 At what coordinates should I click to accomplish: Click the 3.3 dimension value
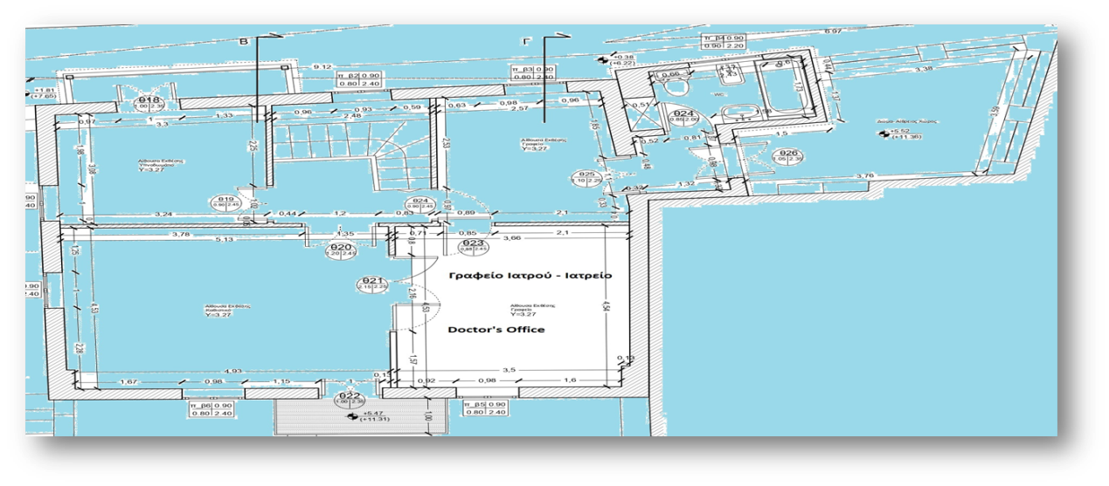[162, 126]
